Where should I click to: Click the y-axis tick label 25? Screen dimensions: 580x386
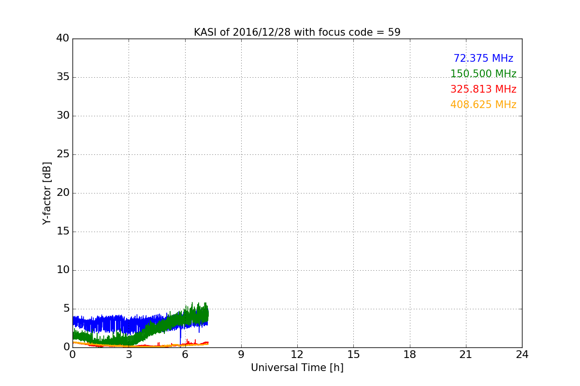[x=63, y=154]
